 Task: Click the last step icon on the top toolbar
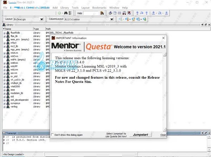point(166,13)
